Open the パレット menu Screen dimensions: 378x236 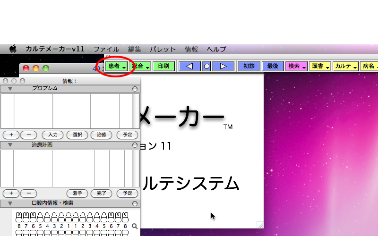[163, 49]
